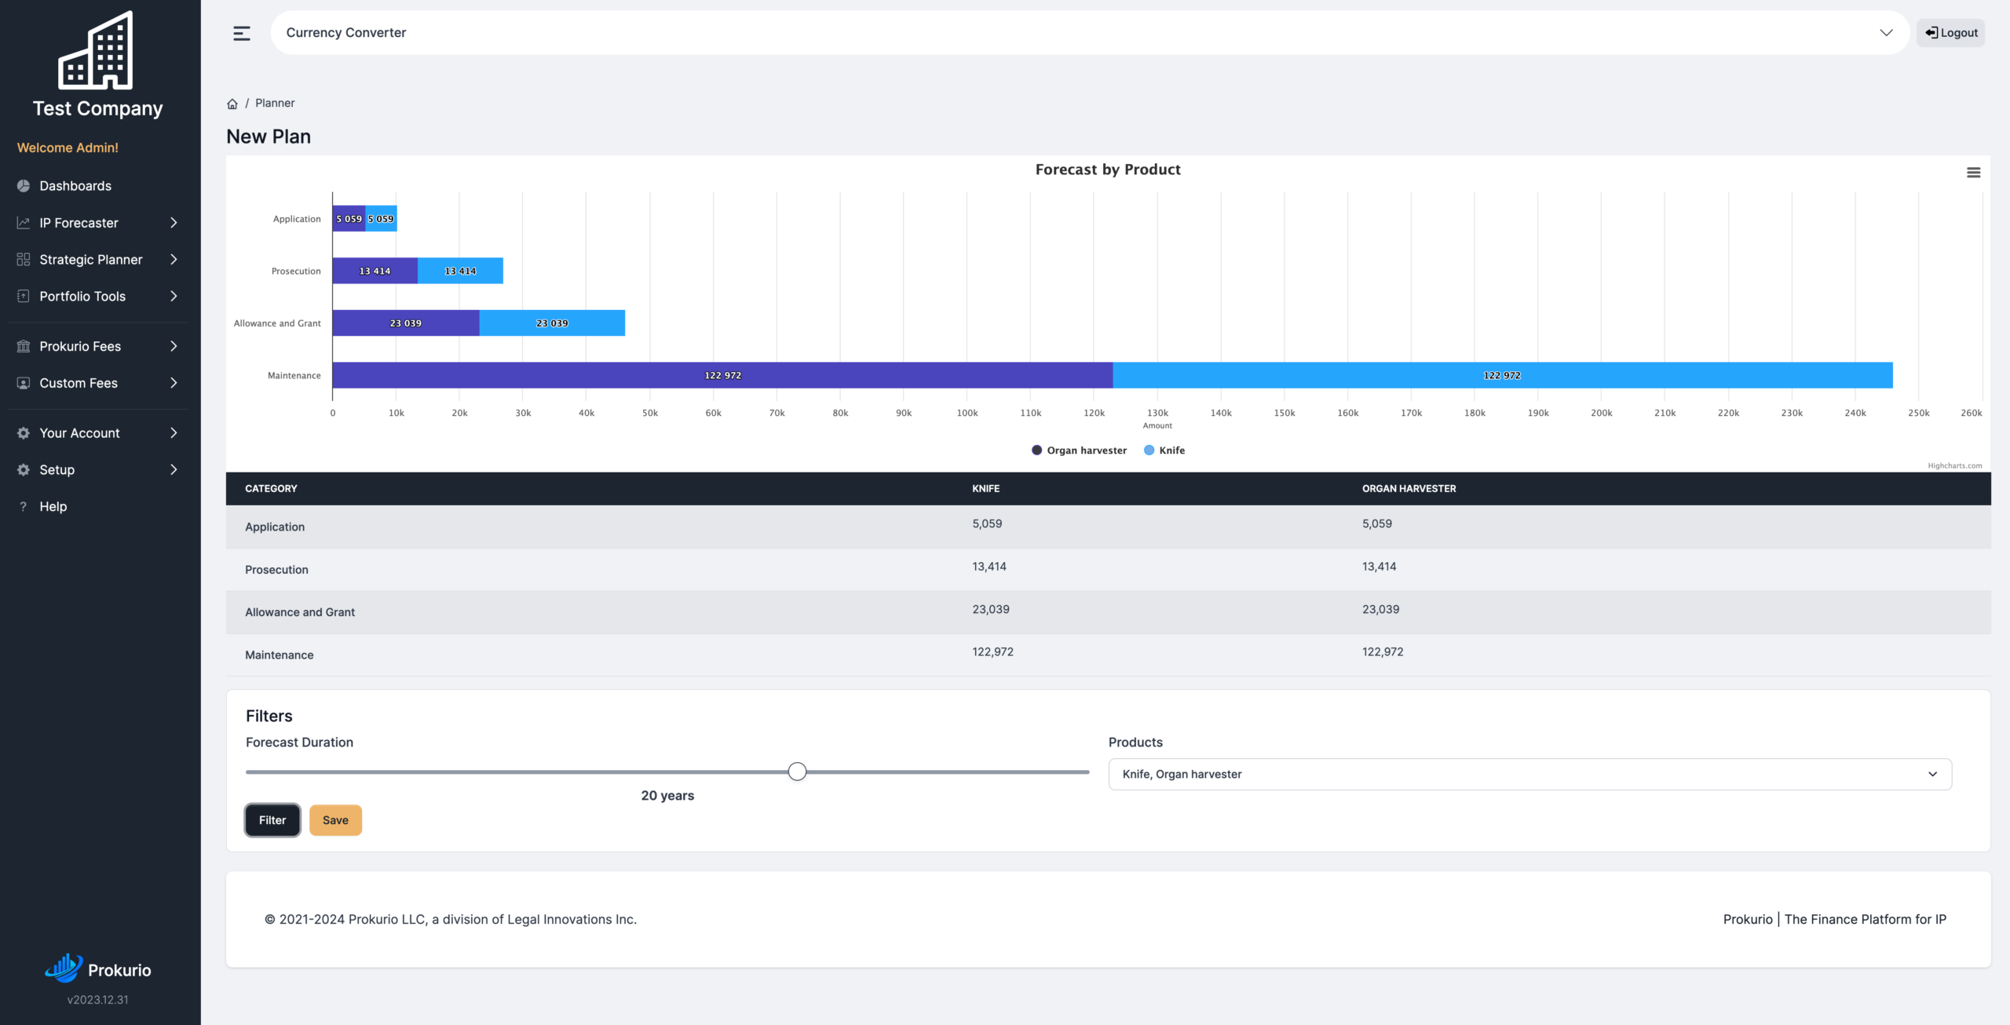Click the Strategic Planner grid icon

coord(24,260)
